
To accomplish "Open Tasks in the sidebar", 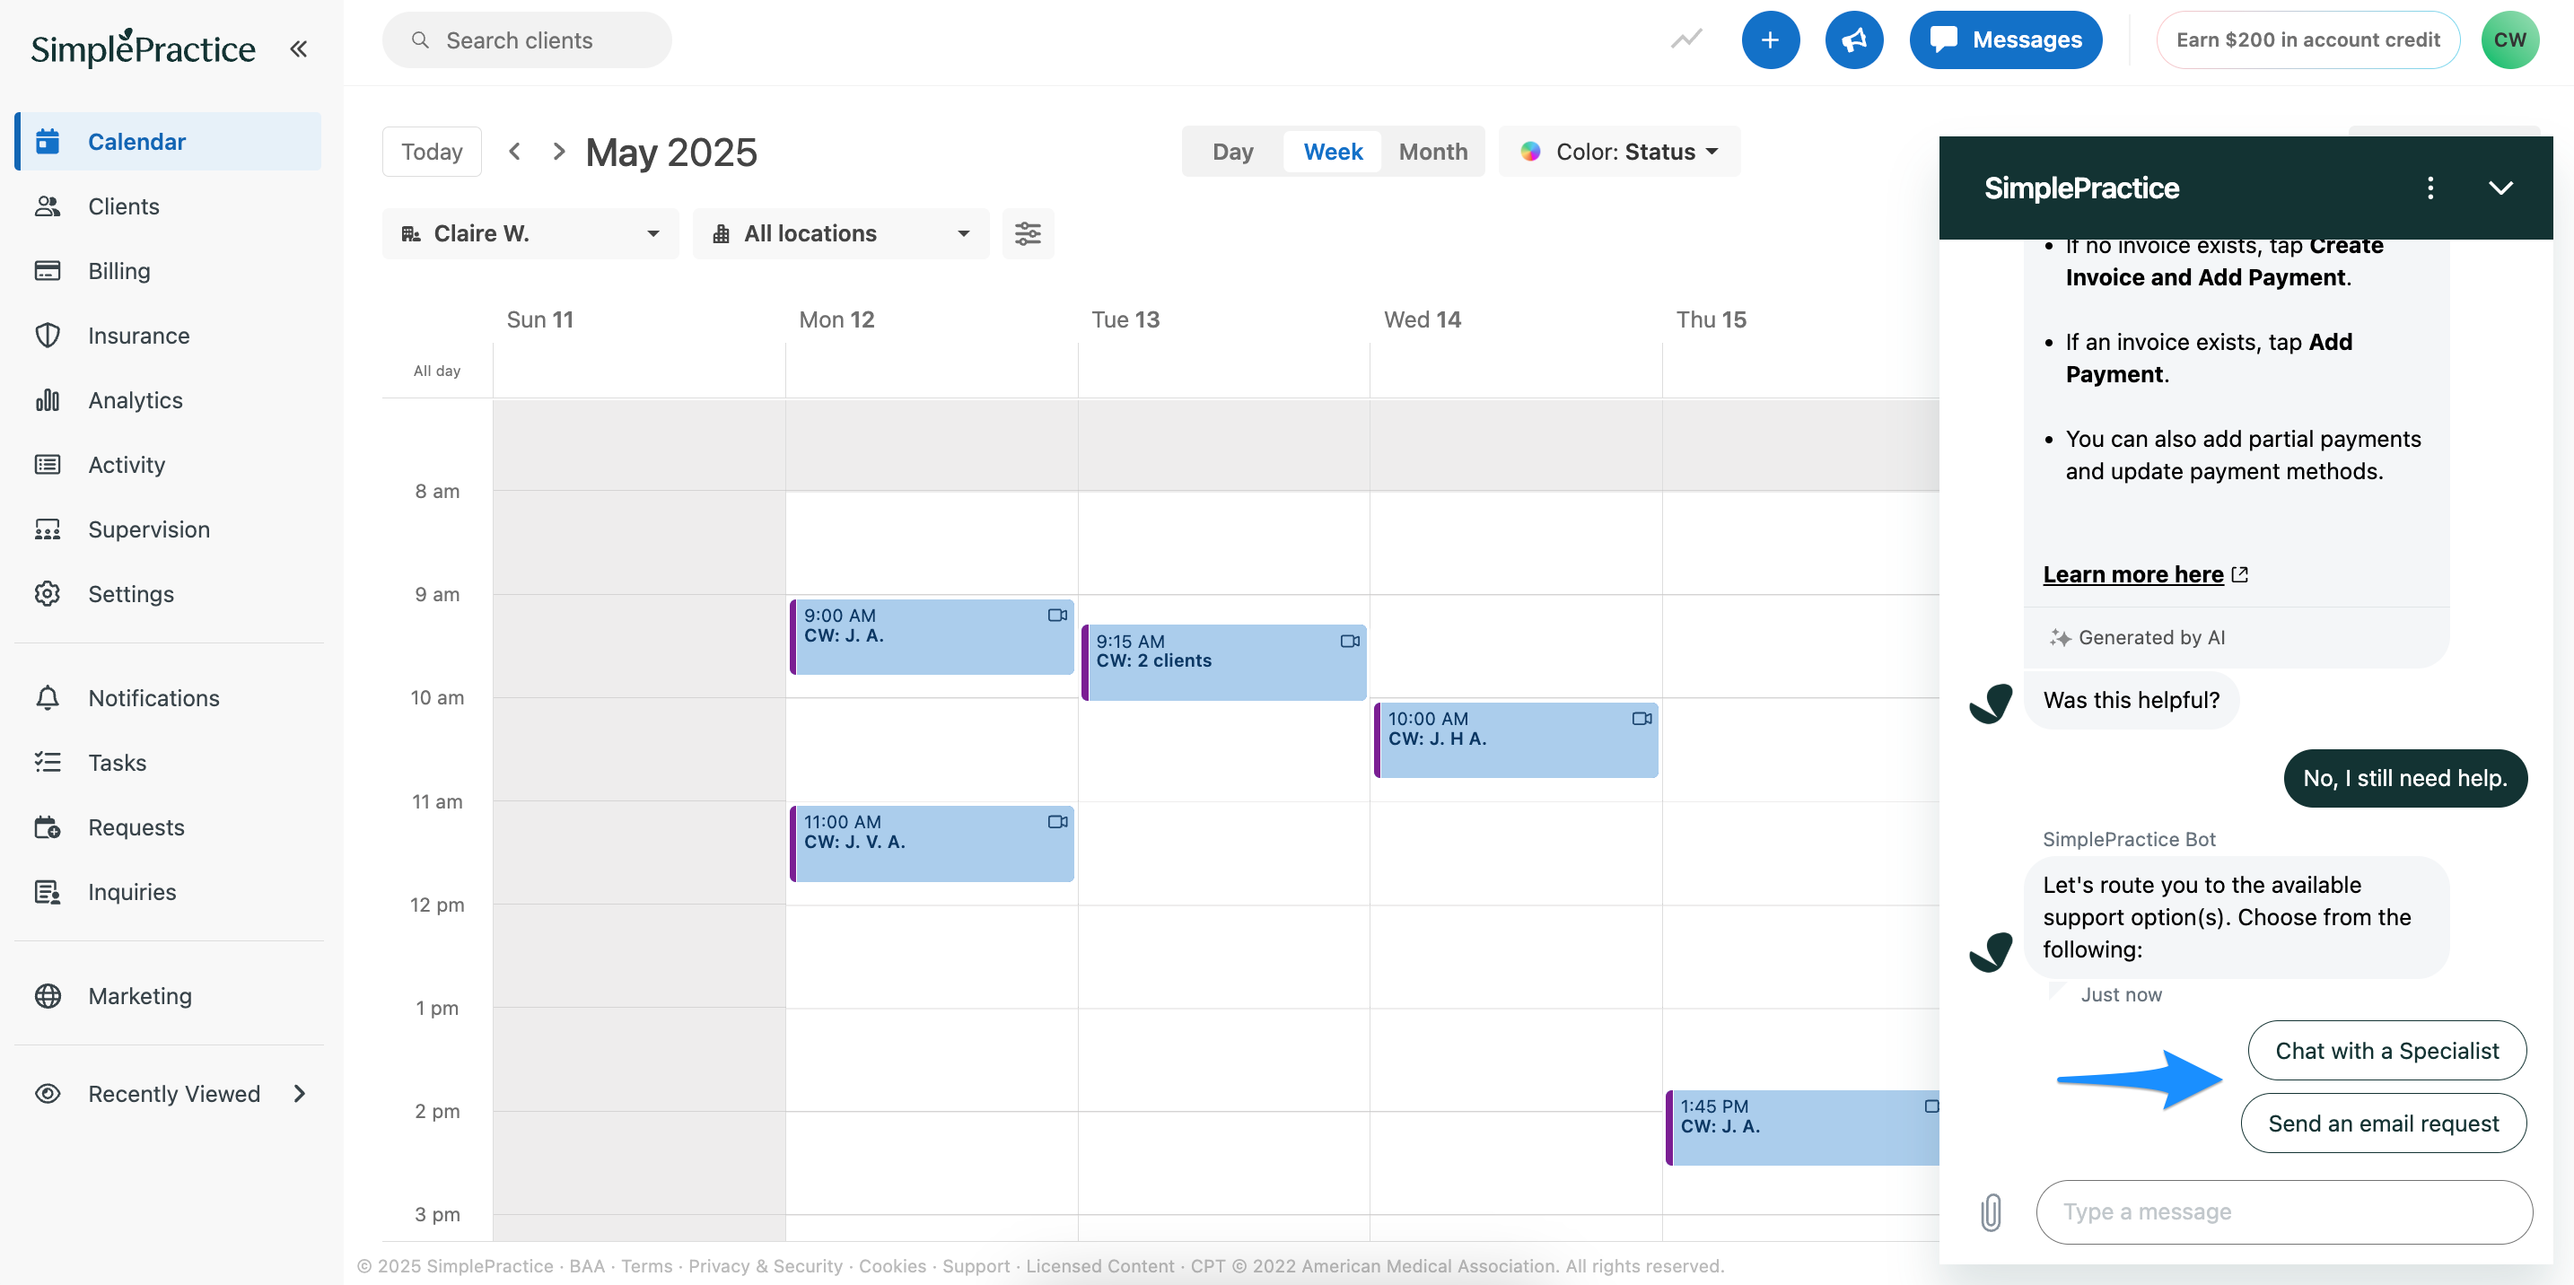I will click(x=168, y=763).
